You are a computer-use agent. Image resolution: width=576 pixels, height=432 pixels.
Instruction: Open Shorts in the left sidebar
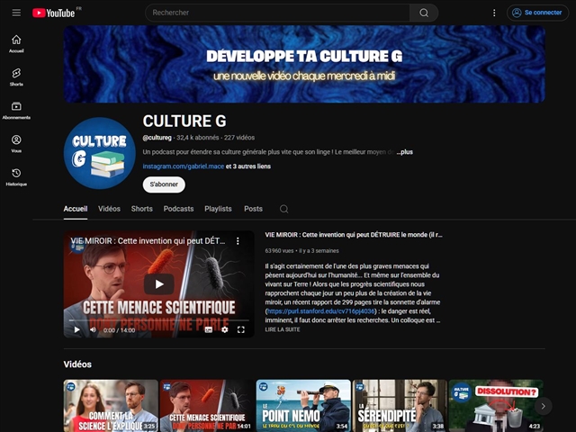tap(16, 77)
